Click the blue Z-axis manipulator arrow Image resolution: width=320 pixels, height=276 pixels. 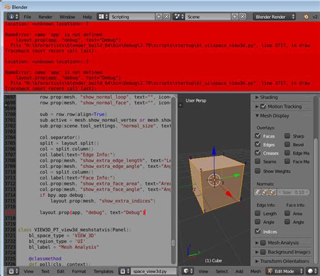tap(214, 151)
